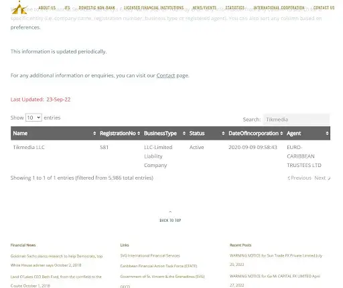Open the IFS menu
This screenshot has width=343, height=288.
67,8
